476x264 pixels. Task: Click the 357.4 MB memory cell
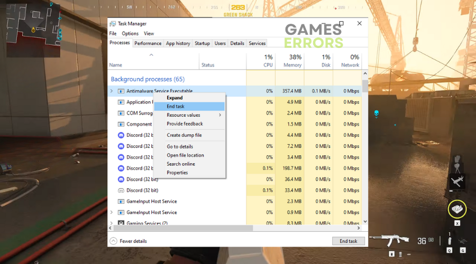tap(290, 91)
